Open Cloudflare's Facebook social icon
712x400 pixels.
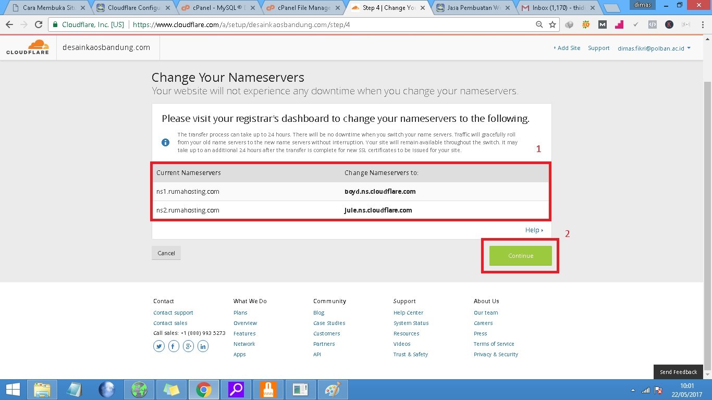pyautogui.click(x=174, y=346)
